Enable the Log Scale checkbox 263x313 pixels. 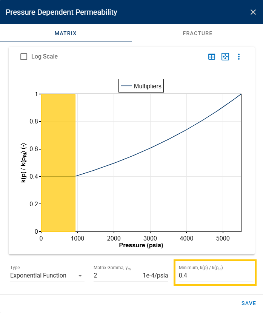(24, 56)
